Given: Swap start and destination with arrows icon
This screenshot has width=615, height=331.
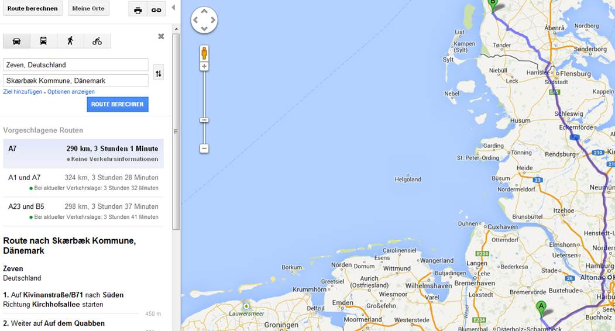Looking at the screenshot, I should [x=159, y=73].
